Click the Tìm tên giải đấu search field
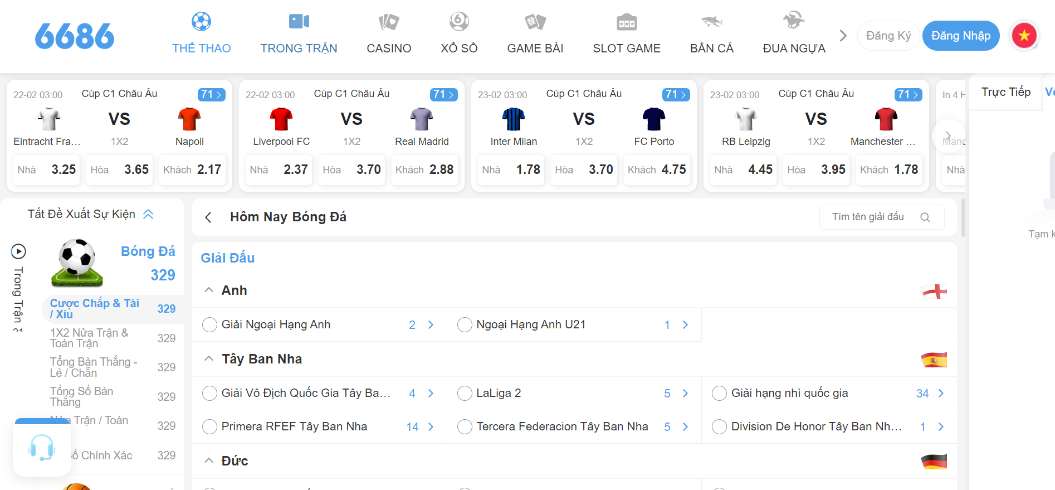This screenshot has width=1055, height=490. [x=882, y=217]
